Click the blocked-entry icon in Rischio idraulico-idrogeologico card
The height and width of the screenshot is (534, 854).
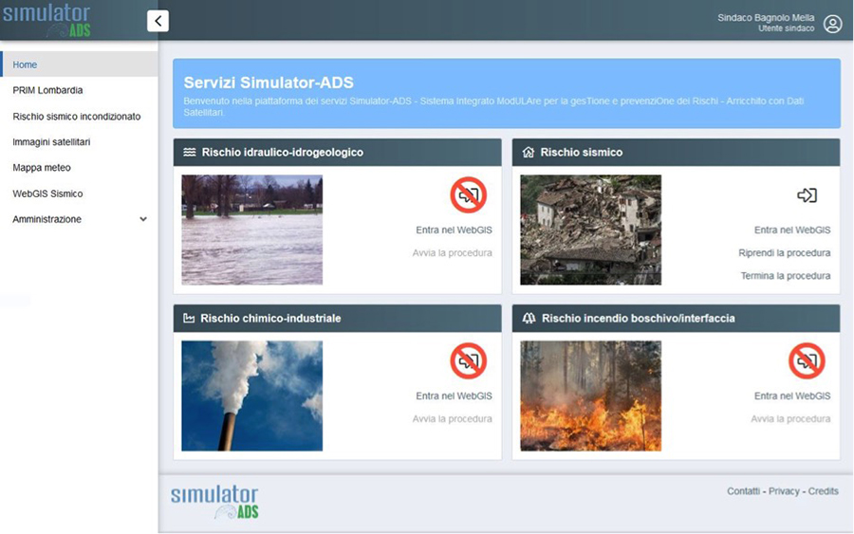pyautogui.click(x=468, y=194)
